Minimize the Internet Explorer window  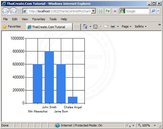(x=149, y=4)
